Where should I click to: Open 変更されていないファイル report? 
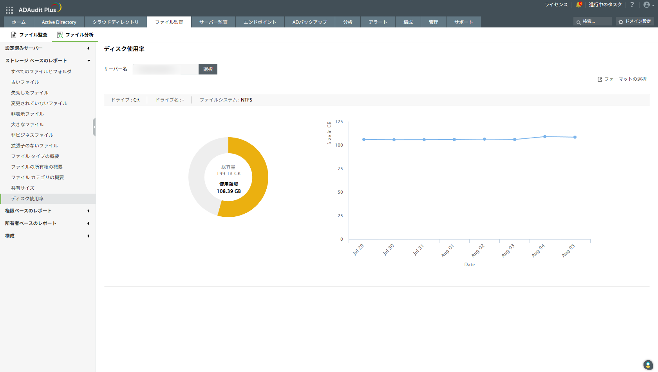pos(39,103)
